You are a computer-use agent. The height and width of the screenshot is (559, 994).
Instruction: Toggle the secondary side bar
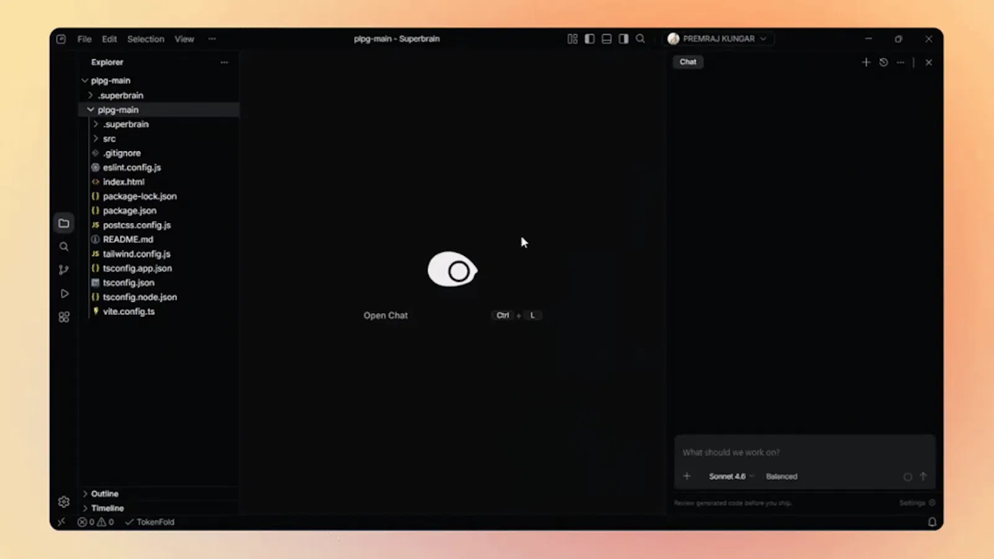click(x=623, y=39)
